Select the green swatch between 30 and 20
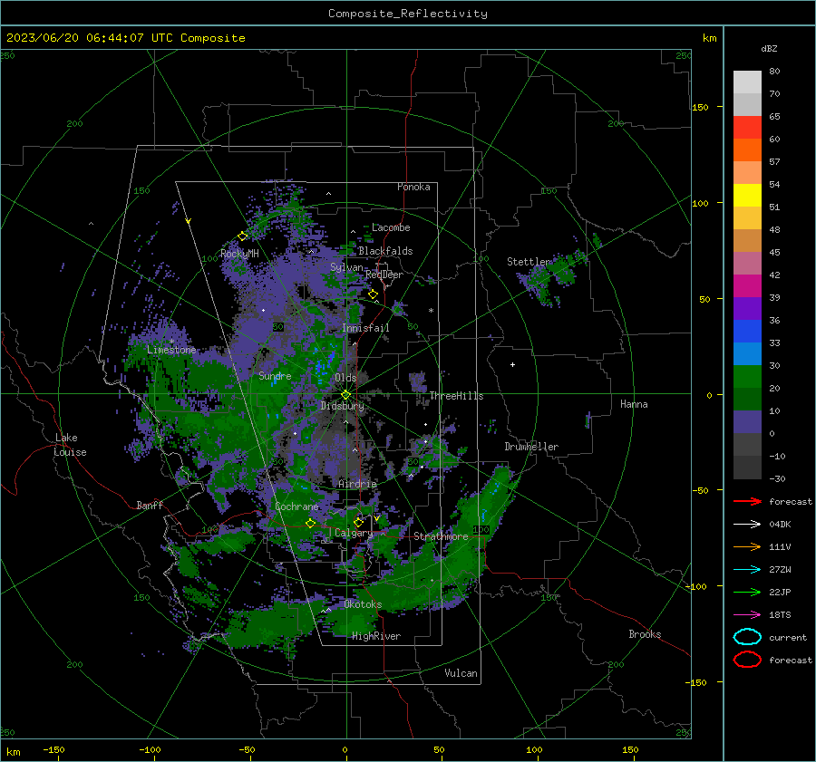 click(x=747, y=376)
